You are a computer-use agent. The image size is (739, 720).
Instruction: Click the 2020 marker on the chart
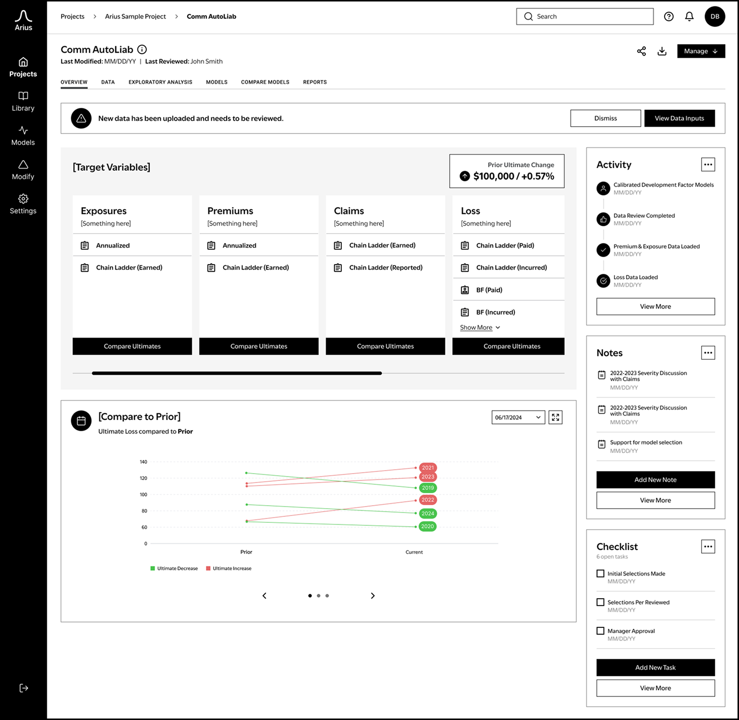[428, 526]
